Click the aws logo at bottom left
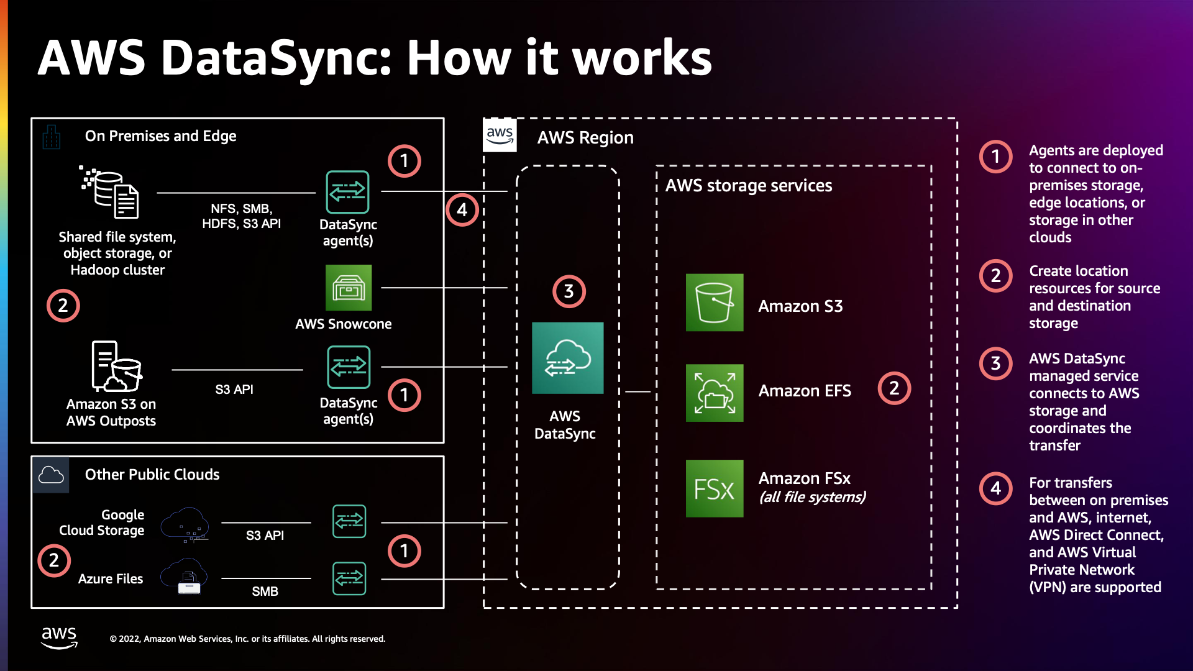 pyautogui.click(x=60, y=636)
